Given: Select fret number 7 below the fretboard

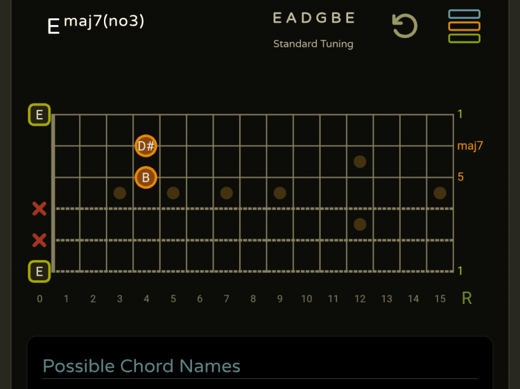Looking at the screenshot, I should tap(226, 298).
